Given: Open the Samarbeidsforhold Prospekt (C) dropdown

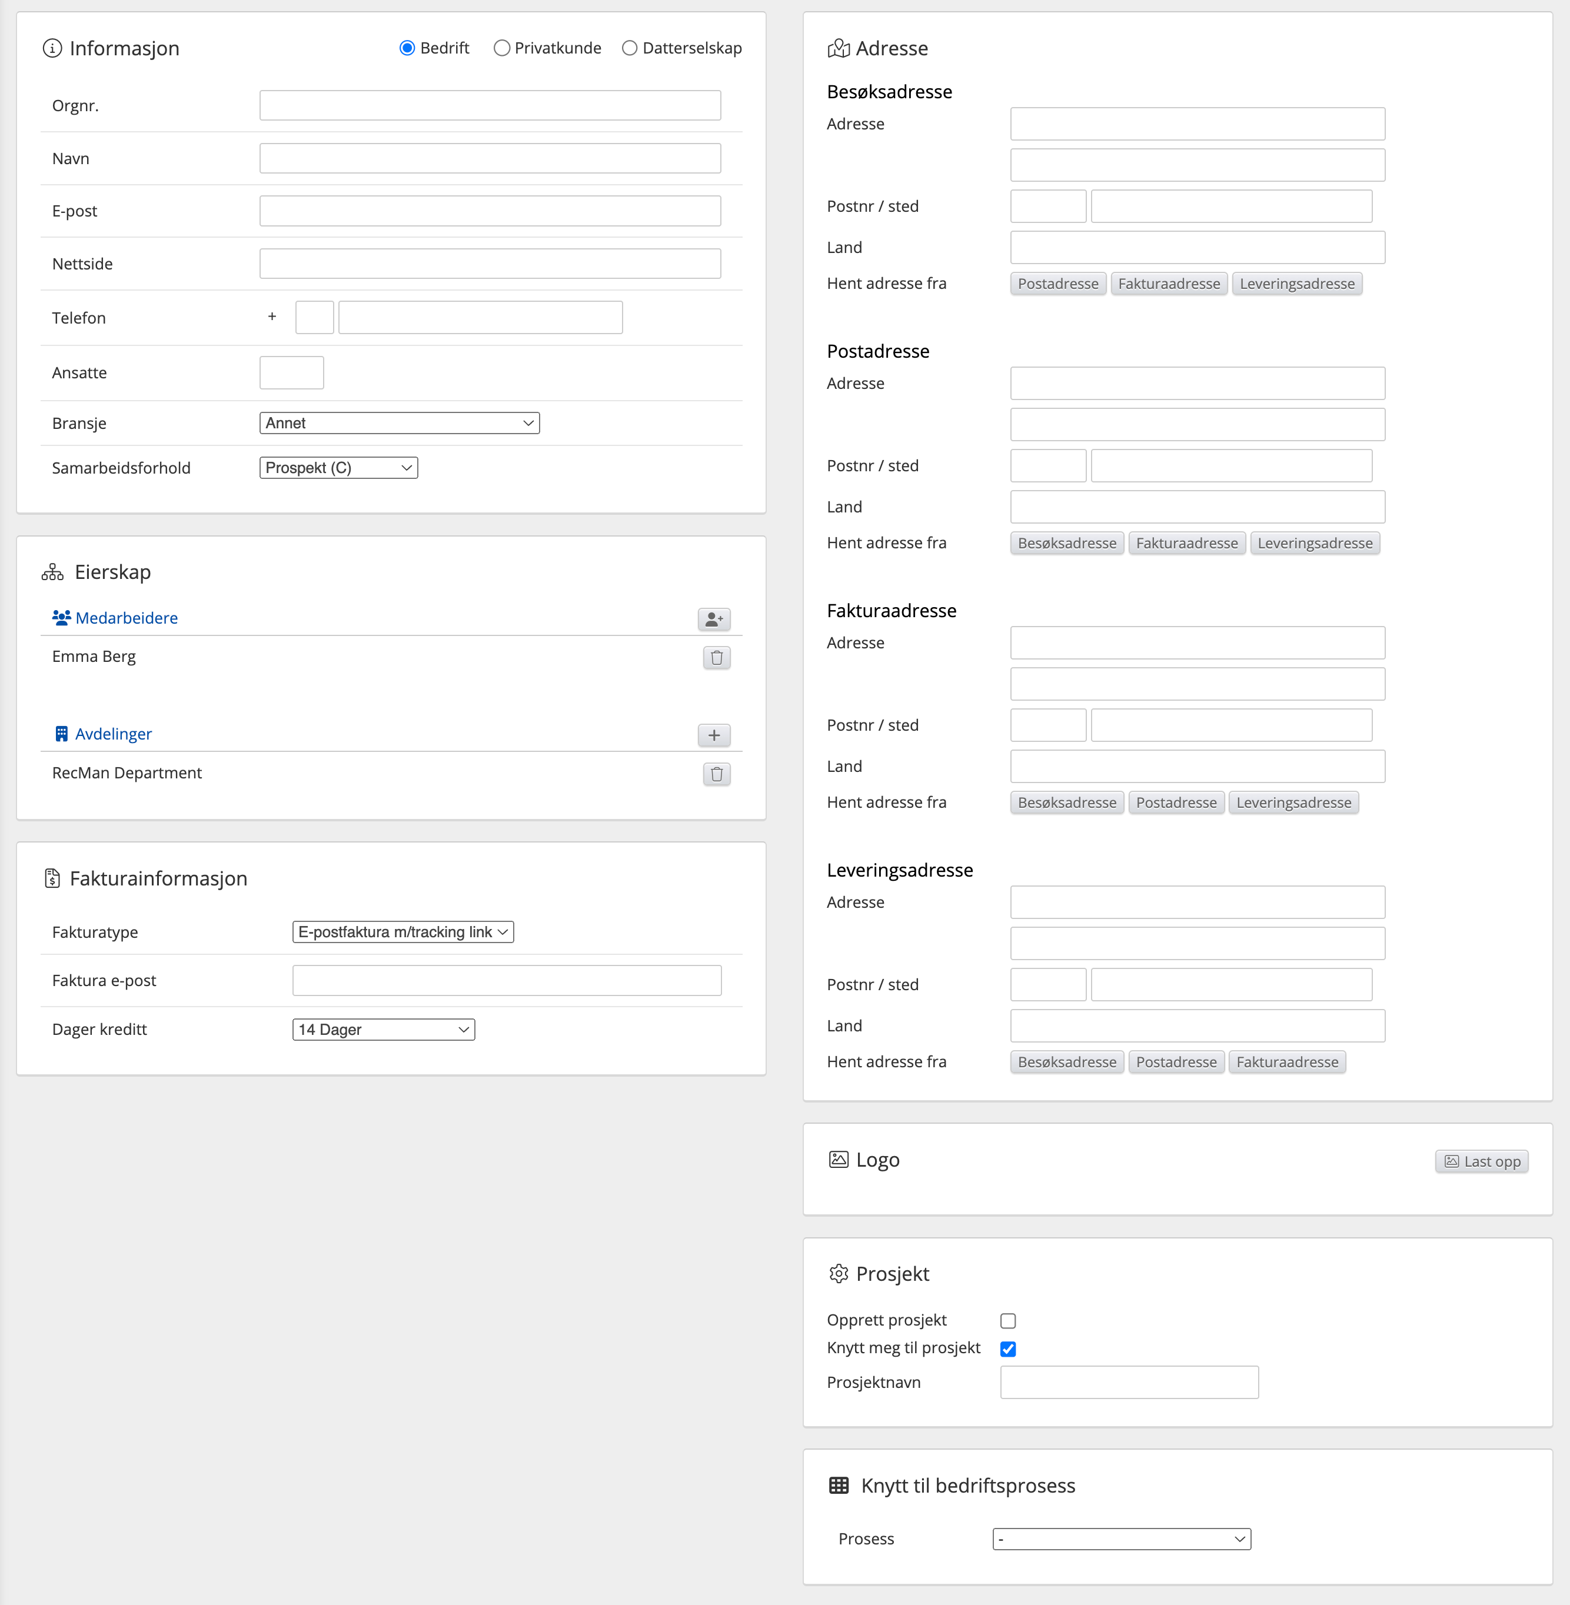Looking at the screenshot, I should (x=338, y=468).
